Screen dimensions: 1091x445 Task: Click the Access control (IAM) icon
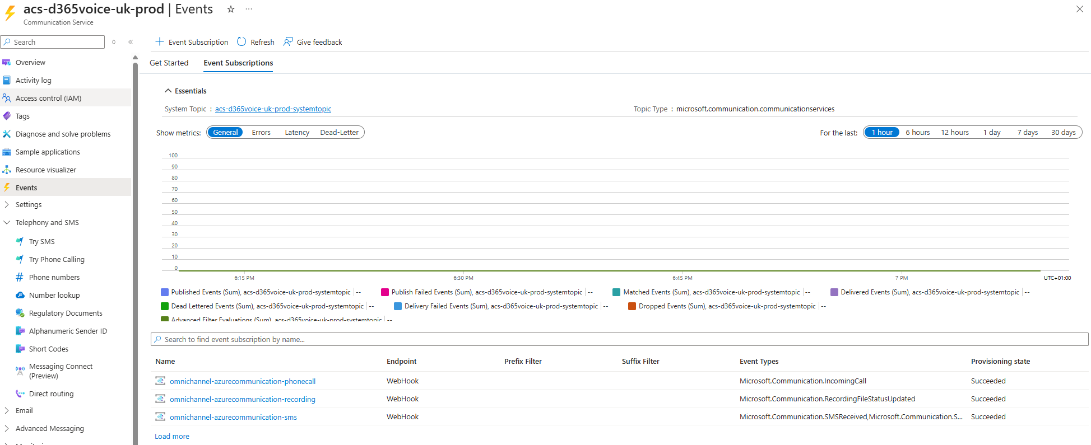[7, 98]
